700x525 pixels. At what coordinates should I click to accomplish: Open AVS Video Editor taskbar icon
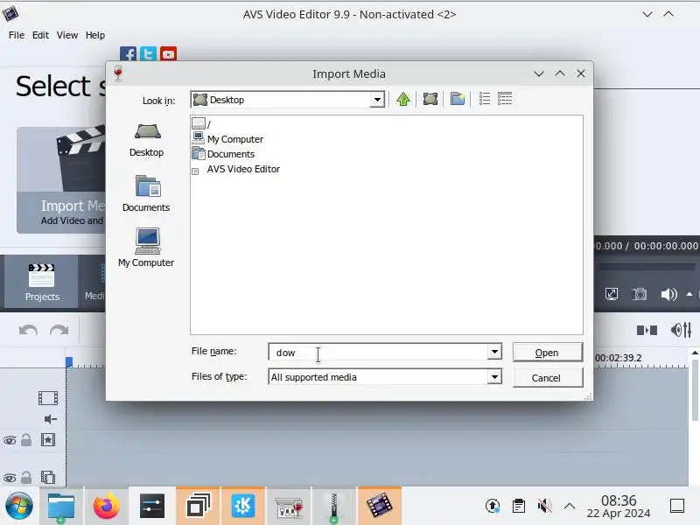click(x=379, y=507)
